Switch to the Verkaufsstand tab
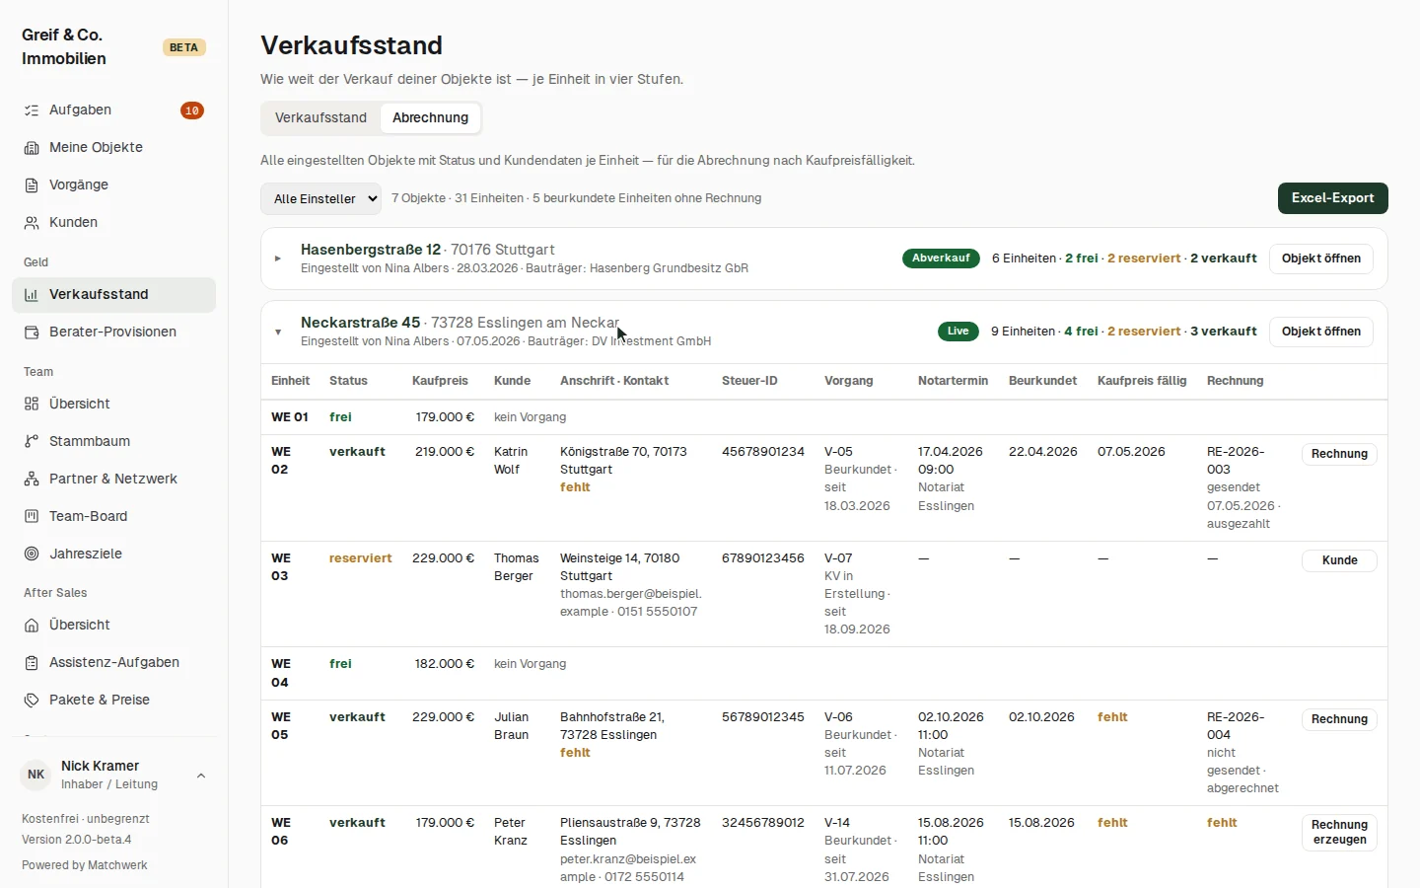This screenshot has width=1420, height=888. (x=320, y=117)
